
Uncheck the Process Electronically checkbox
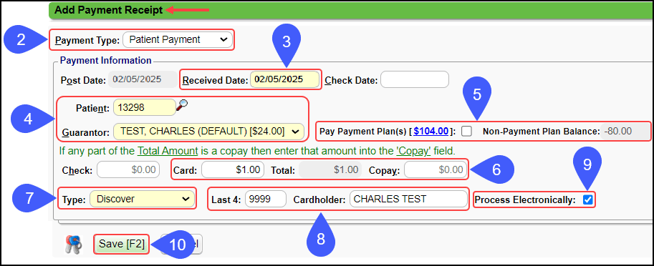coord(587,199)
